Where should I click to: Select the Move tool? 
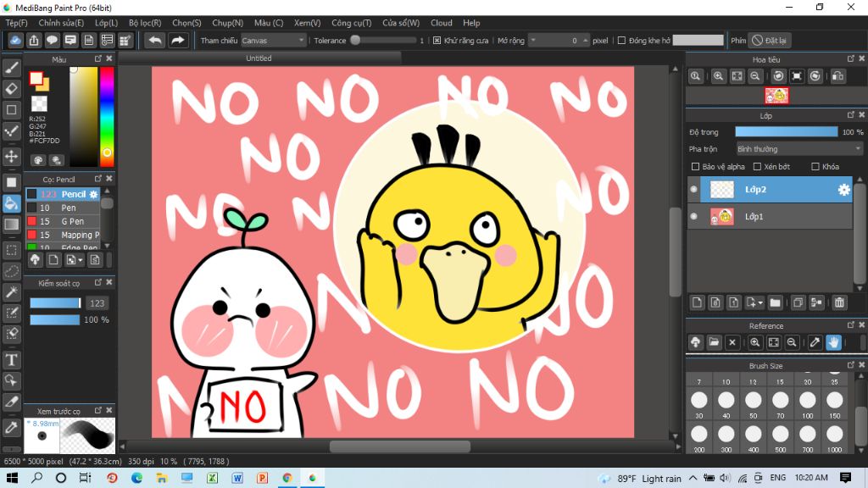pos(12,156)
